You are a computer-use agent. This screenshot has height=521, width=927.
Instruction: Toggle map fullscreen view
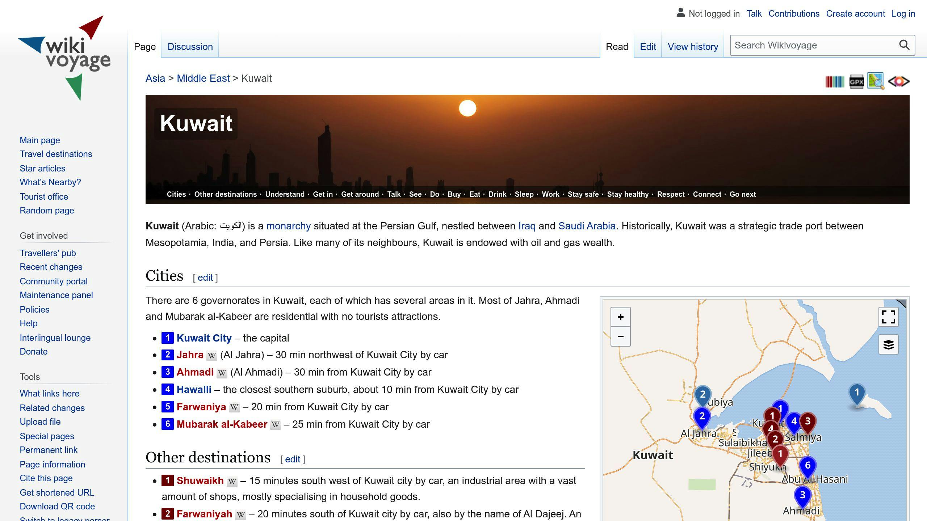point(888,317)
